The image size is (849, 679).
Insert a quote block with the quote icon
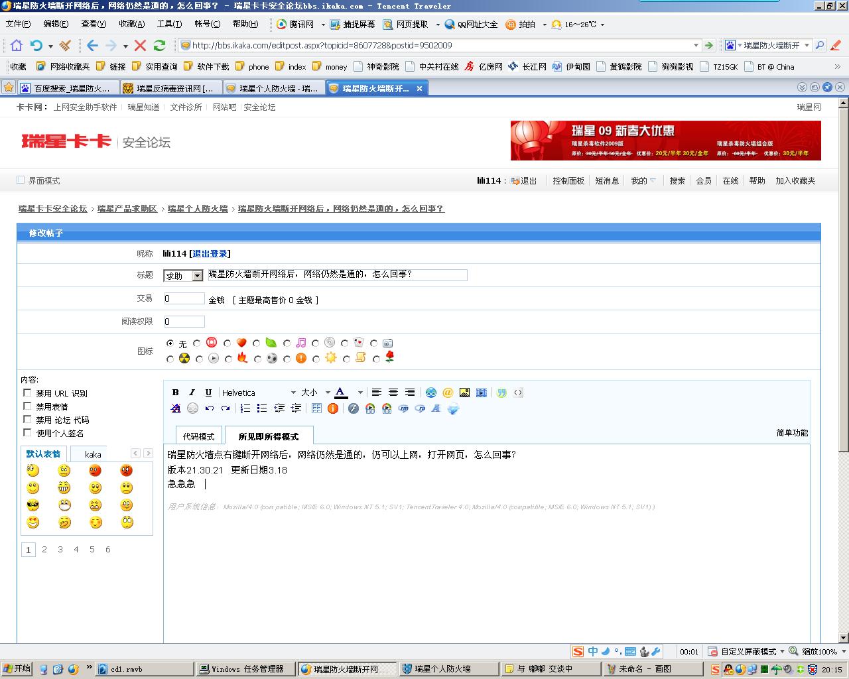click(x=501, y=393)
